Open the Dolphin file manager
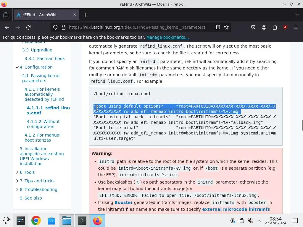303x227 pixels. (67, 220)
